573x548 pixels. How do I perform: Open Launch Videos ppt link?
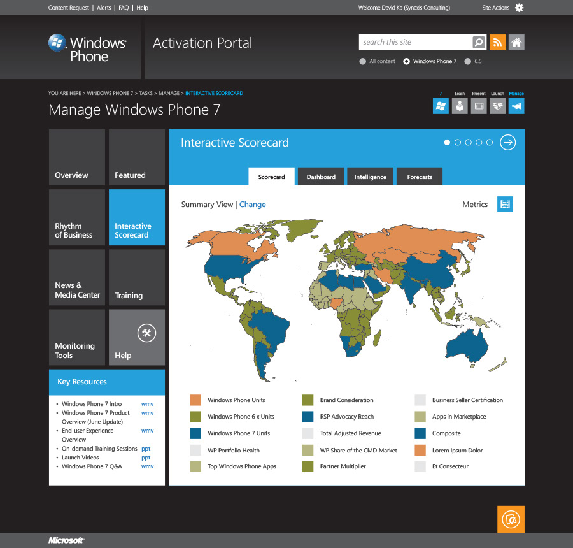coord(146,458)
